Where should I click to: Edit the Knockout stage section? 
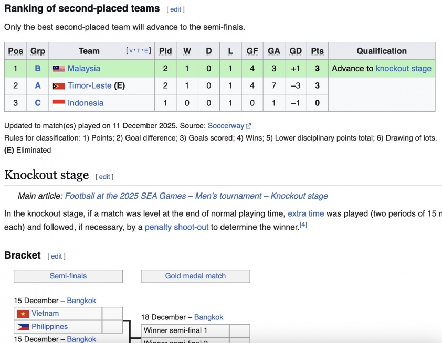click(x=104, y=177)
